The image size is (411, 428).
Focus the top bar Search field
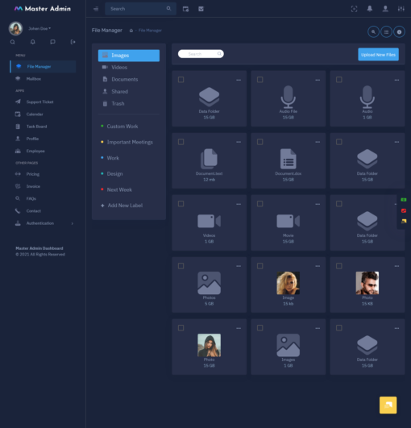(x=140, y=9)
